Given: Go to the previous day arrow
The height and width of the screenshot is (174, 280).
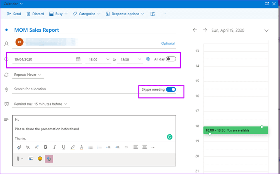Looking at the screenshot, I should [195, 30].
